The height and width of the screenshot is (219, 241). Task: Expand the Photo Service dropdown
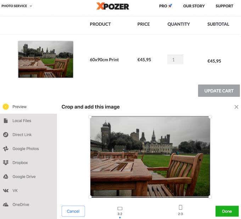pos(17,6)
